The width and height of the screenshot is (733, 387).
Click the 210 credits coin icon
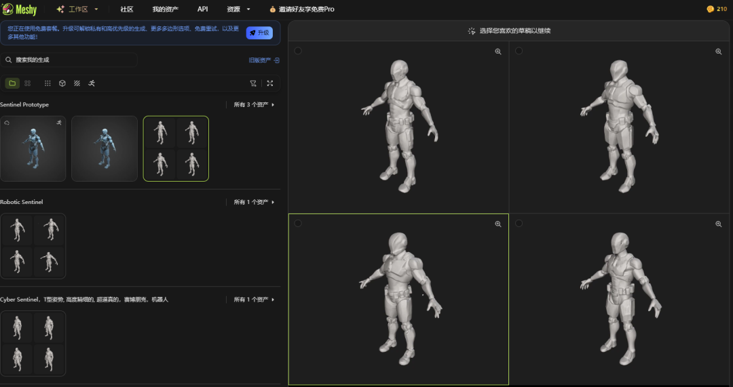pos(710,9)
